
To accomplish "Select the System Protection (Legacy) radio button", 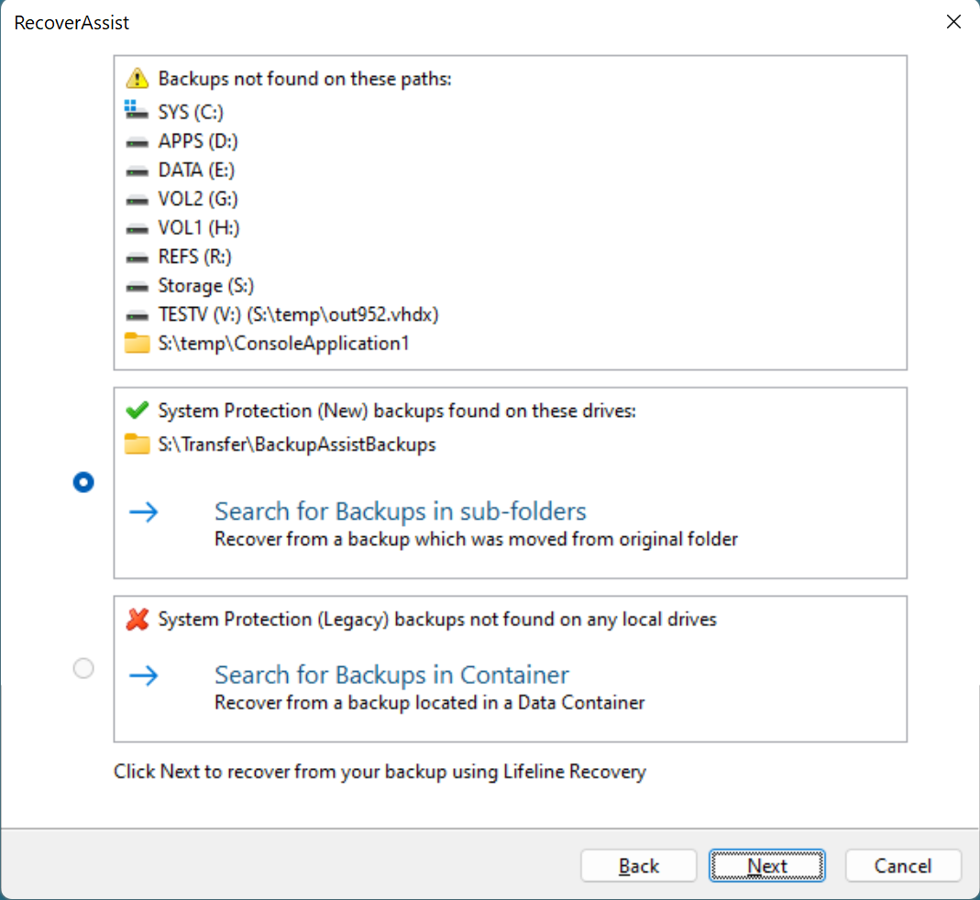I will (83, 669).
